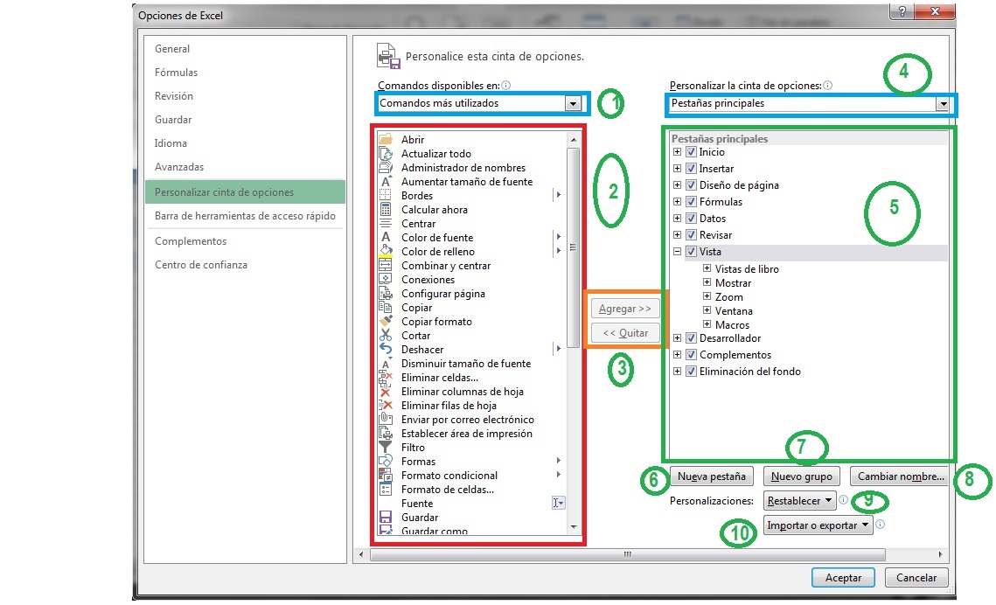The image size is (996, 605).
Task: Click the Combinar y centrar icon
Action: (386, 265)
